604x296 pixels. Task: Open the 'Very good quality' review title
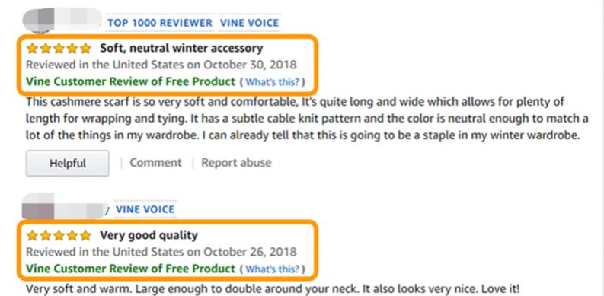click(149, 235)
